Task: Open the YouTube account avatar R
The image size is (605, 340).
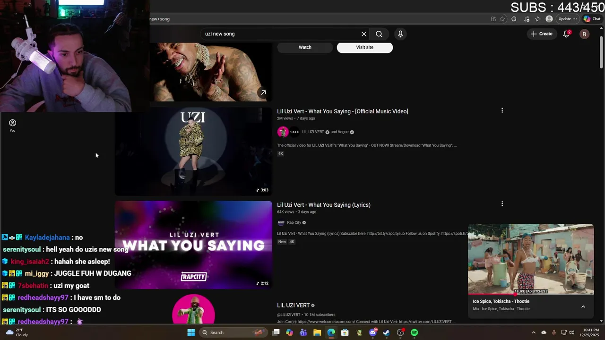Action: click(584, 34)
